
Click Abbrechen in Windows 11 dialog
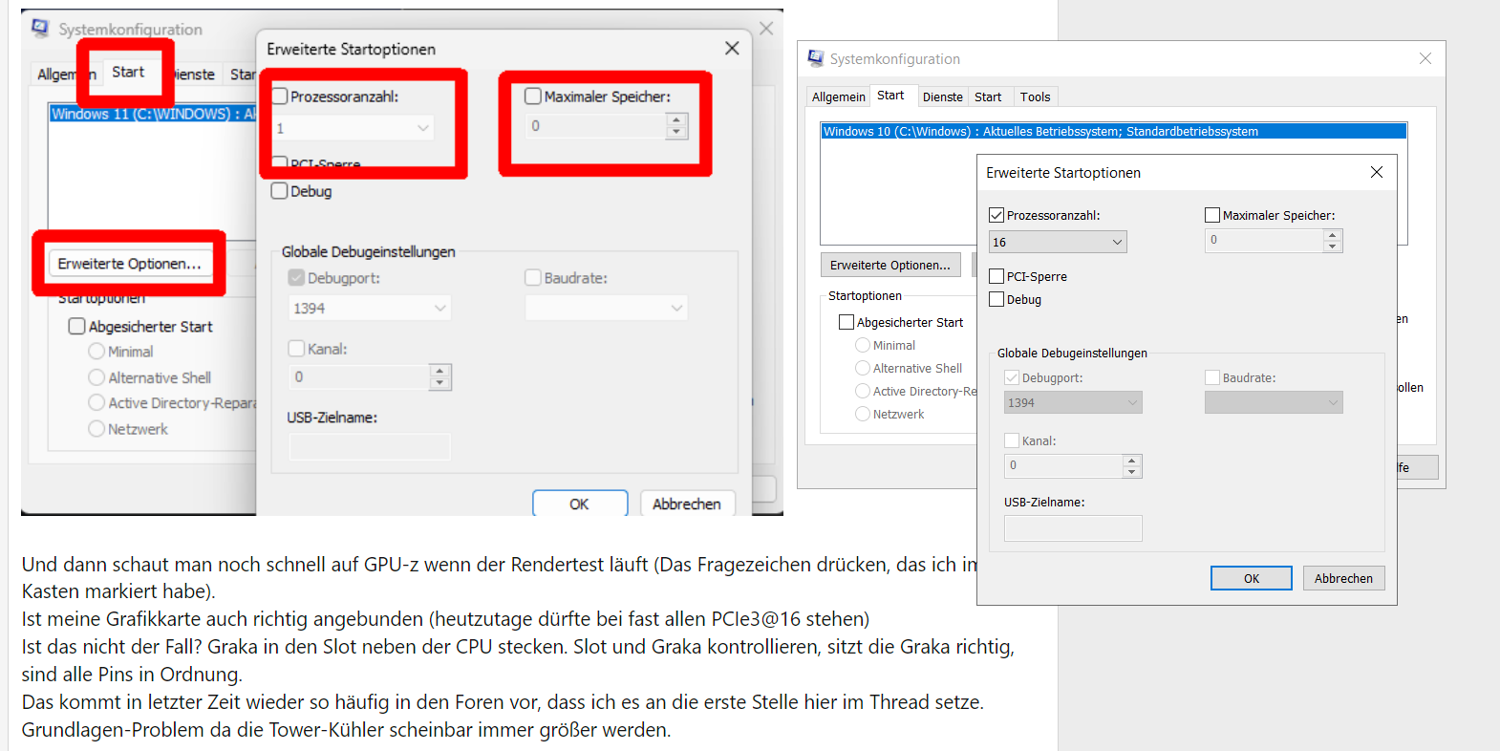[687, 504]
